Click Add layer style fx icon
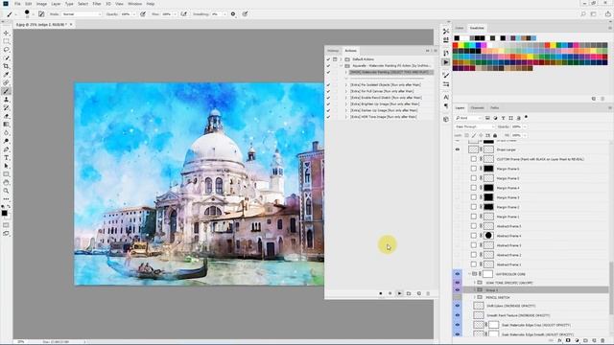Image resolution: width=614 pixels, height=345 pixels. [560, 341]
